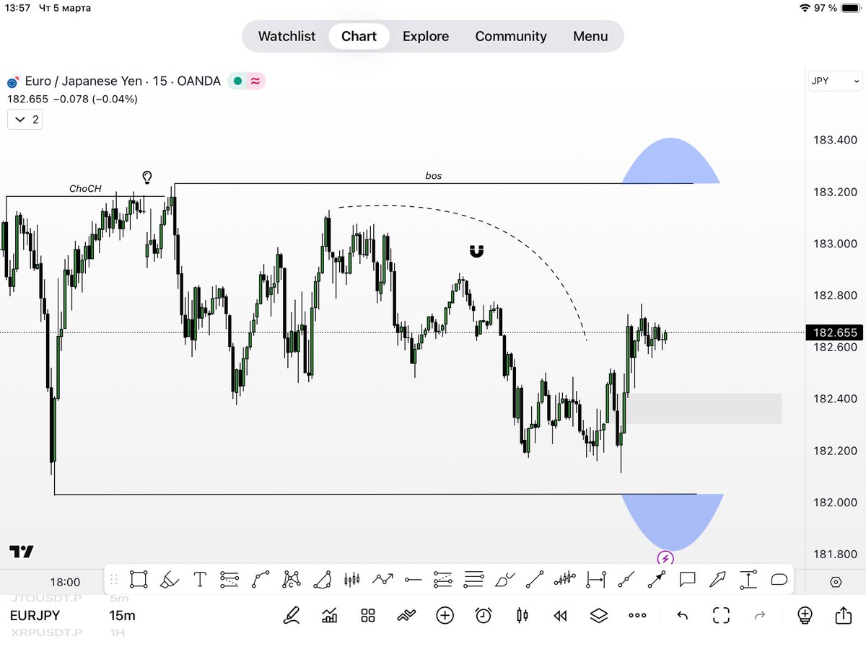Change the 15m timeframe selector
Viewport: 866px width, 649px height.
coord(122,616)
